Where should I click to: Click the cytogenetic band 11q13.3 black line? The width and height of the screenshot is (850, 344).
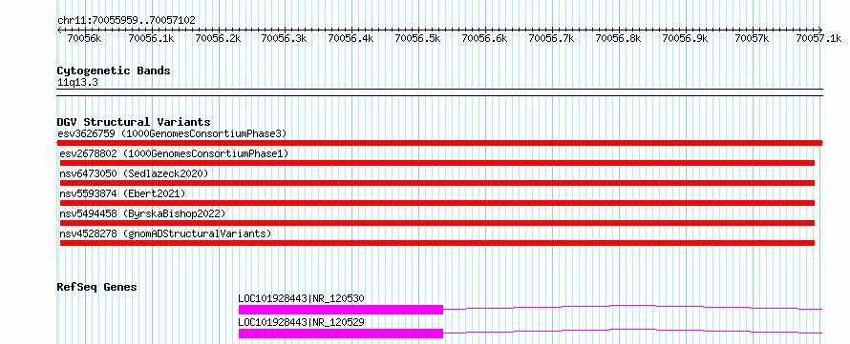point(439,92)
